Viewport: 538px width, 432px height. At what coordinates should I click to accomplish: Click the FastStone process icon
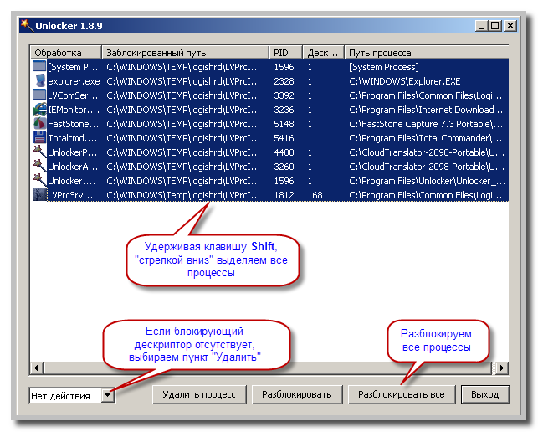[40, 124]
